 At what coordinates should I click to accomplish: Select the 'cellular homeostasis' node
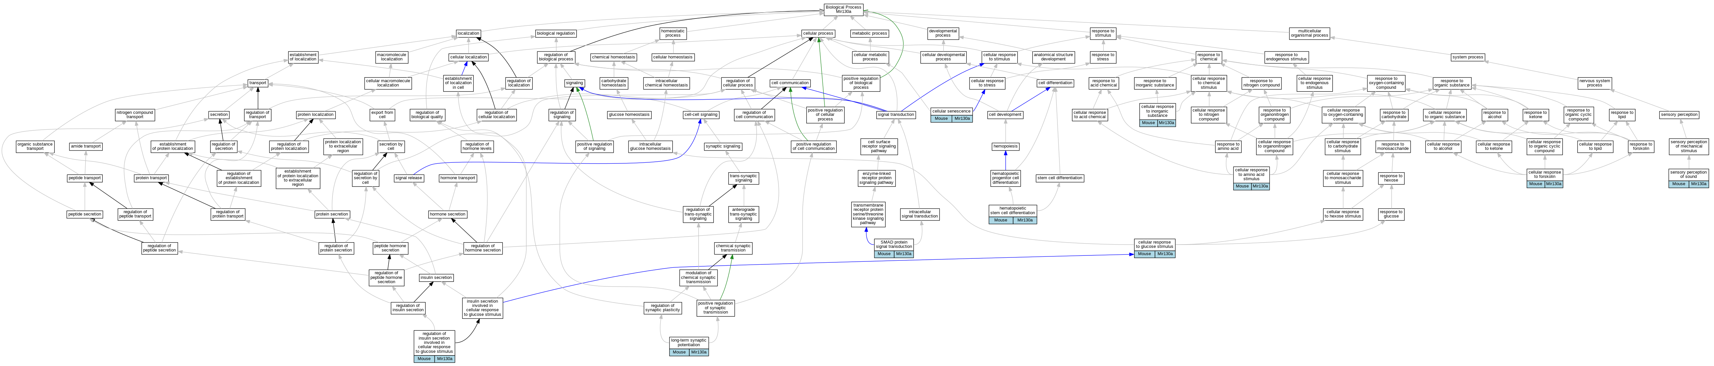click(673, 57)
